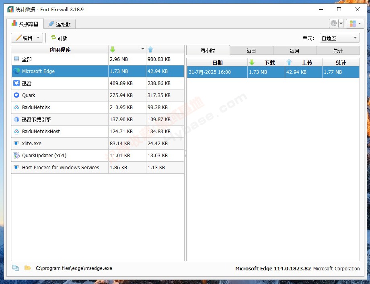Select the Quark row name
The width and height of the screenshot is (370, 284).
(29, 95)
